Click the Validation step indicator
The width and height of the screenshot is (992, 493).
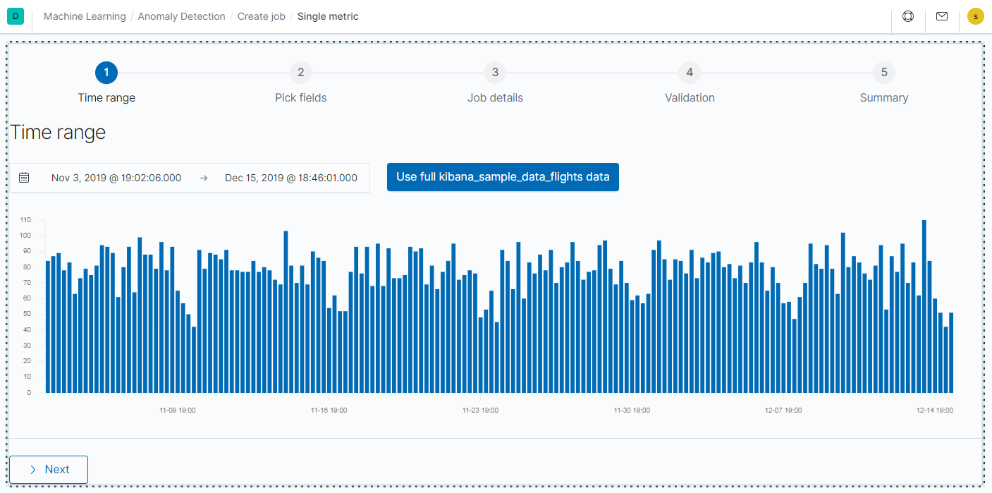690,72
